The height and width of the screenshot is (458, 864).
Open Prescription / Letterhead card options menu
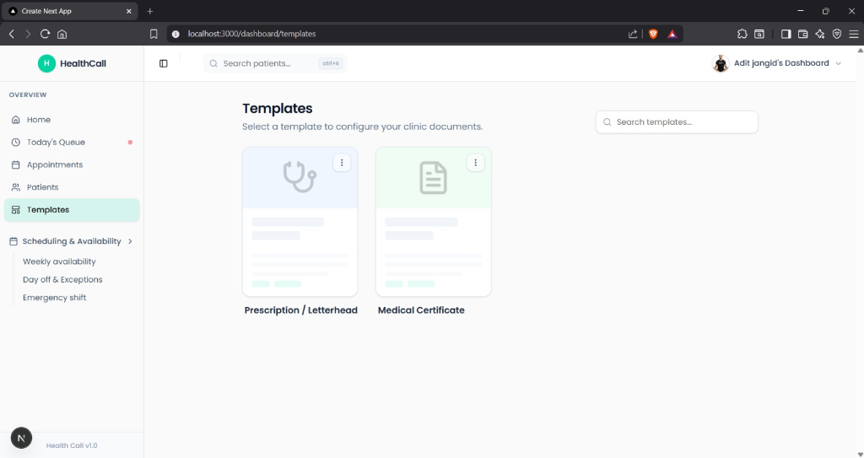(342, 163)
